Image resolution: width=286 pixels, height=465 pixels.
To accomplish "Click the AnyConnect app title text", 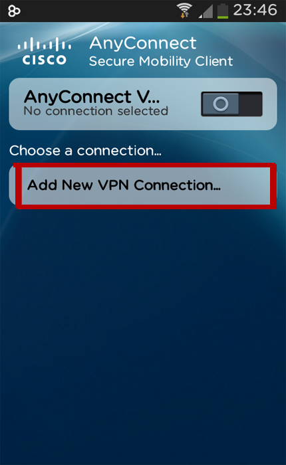I will [x=143, y=43].
